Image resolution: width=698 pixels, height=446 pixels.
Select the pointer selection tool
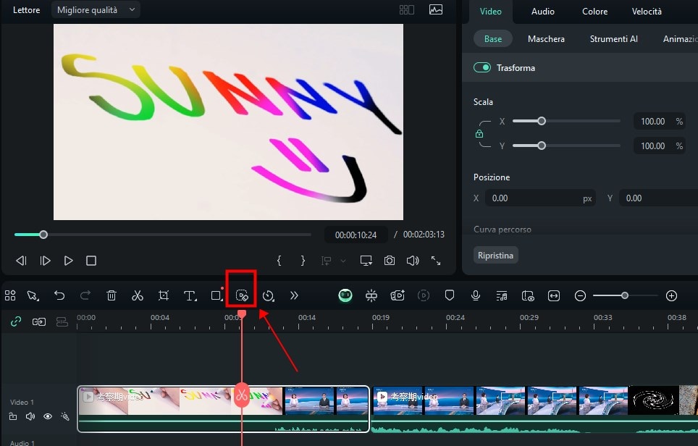click(x=33, y=295)
